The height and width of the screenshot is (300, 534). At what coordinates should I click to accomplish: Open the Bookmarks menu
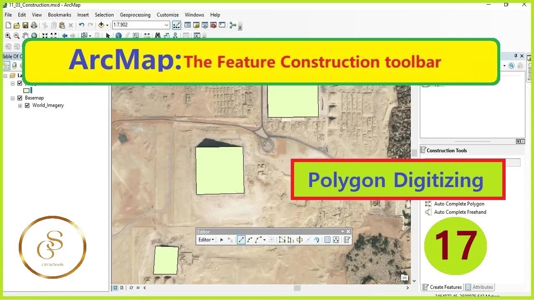point(59,15)
